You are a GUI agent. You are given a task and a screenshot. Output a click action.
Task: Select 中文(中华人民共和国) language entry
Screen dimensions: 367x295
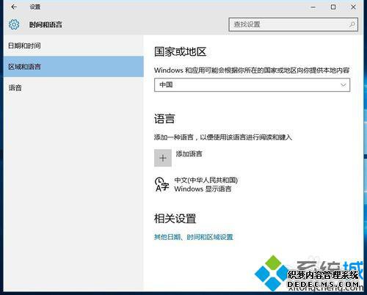(196, 184)
